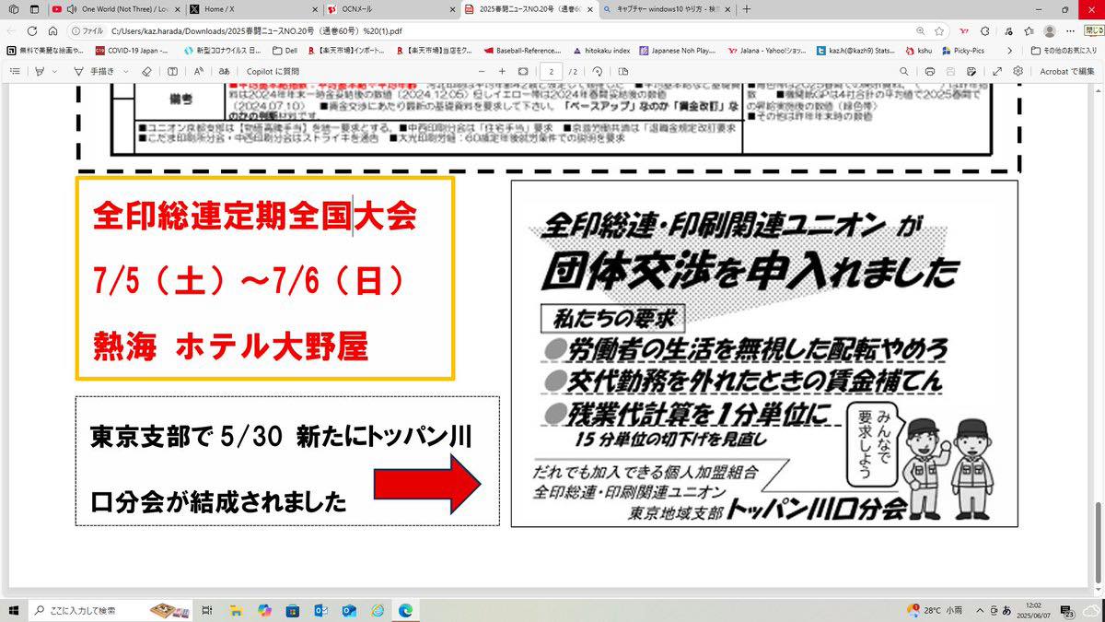The image size is (1105, 622).
Task: Enter full screen PDF view
Action: 997,71
